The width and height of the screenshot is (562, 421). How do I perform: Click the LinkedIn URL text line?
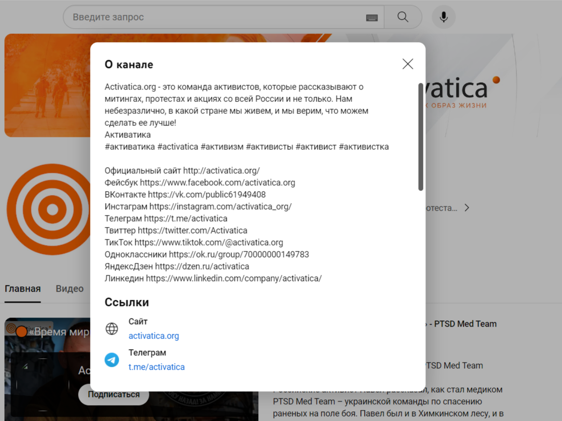tap(213, 278)
